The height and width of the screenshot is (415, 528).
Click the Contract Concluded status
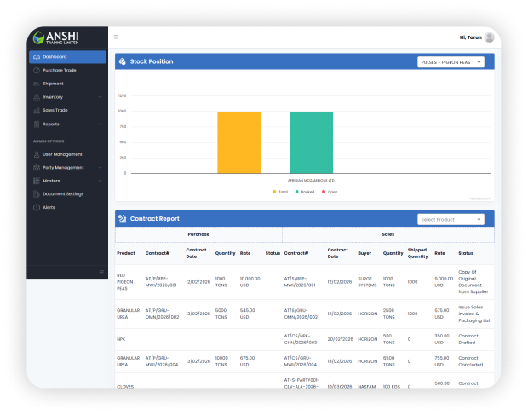[471, 361]
